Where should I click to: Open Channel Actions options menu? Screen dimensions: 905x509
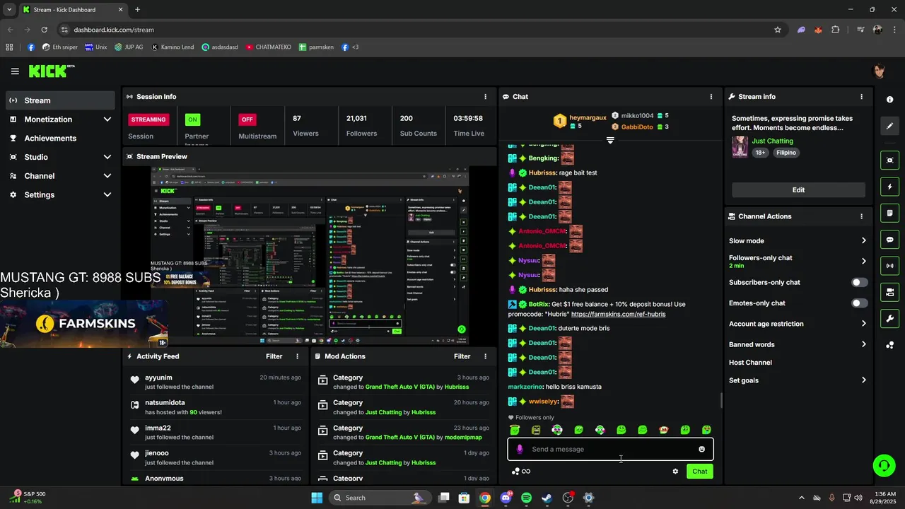coord(861,216)
